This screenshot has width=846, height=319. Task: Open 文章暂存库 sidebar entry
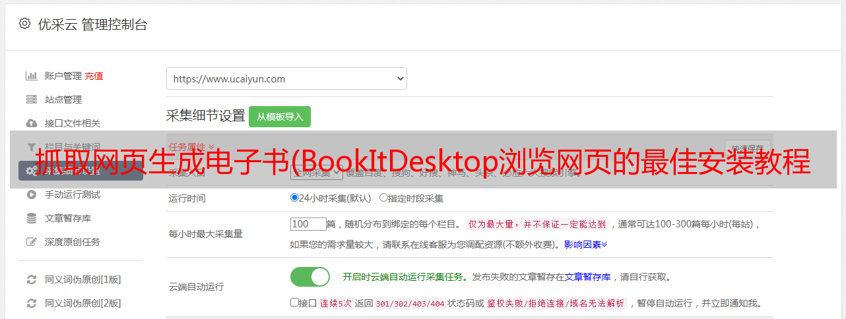click(68, 218)
